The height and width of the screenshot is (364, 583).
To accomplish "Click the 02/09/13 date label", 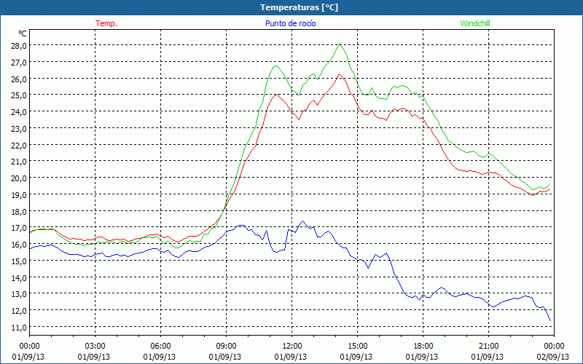I will pyautogui.click(x=553, y=357).
